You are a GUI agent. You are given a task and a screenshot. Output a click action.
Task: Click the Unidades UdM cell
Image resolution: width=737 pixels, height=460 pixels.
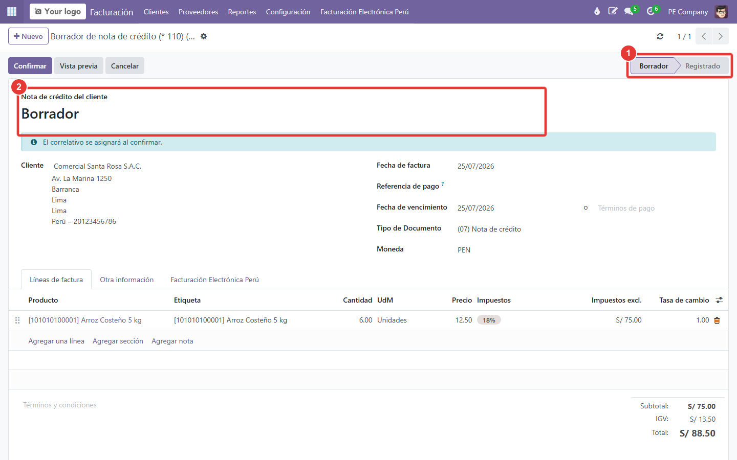pyautogui.click(x=392, y=320)
